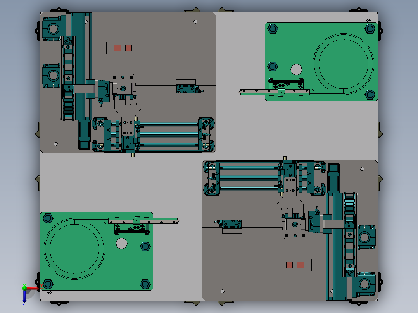Select small hole at bottom-left of upper-left gray plate
The height and width of the screenshot is (313, 418).
[x=56, y=144]
